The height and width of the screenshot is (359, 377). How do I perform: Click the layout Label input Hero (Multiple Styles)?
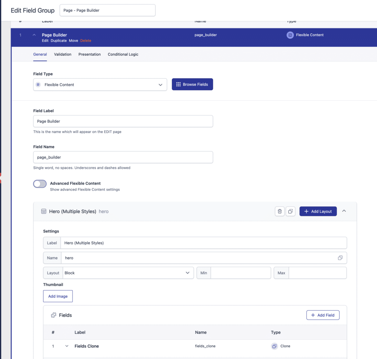point(203,243)
